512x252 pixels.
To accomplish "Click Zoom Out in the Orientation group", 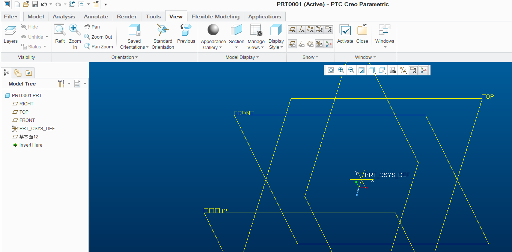I will pyautogui.click(x=98, y=37).
